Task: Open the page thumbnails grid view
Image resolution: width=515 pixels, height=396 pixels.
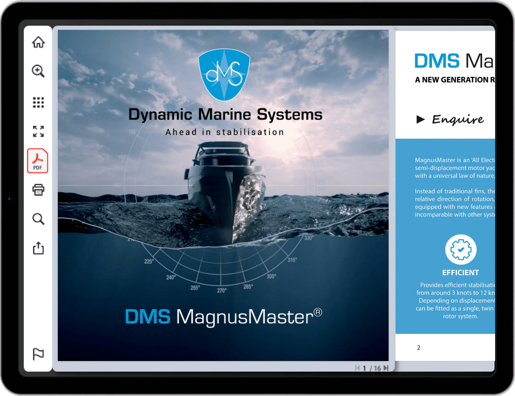Action: pos(38,102)
